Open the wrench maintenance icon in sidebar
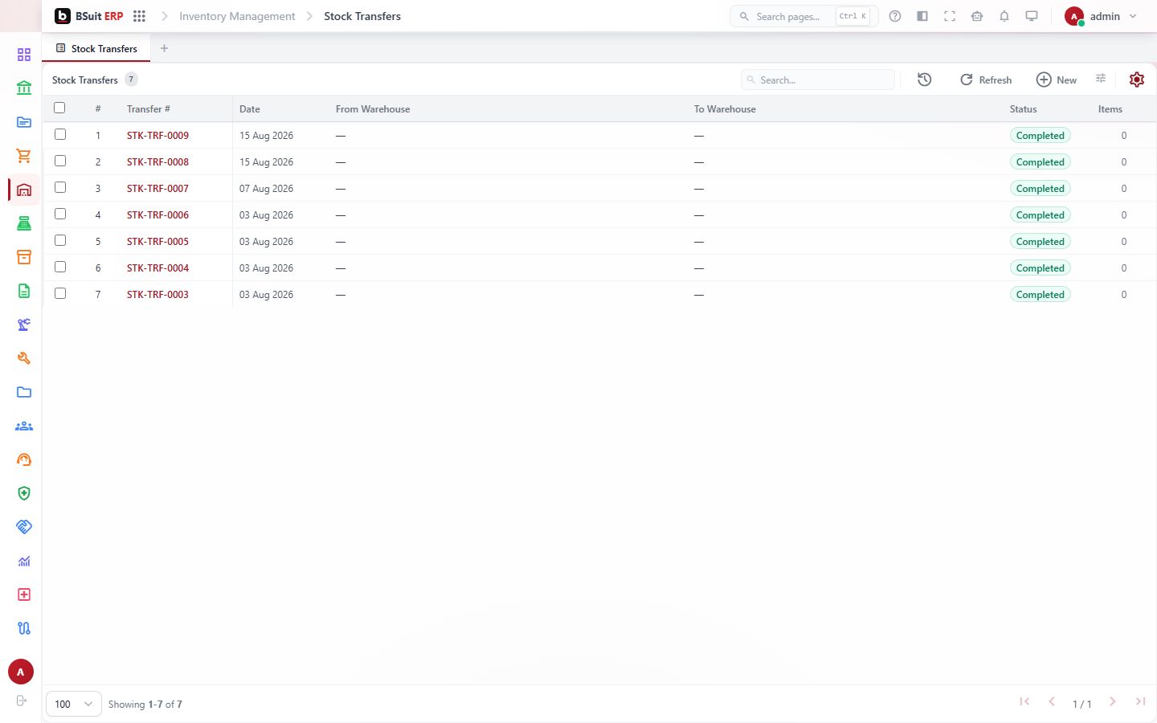 click(24, 358)
